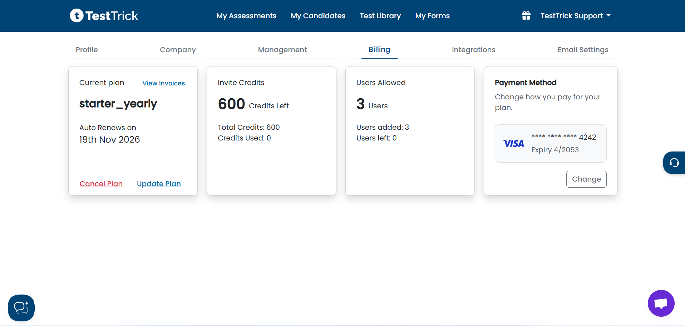The image size is (685, 326).
Task: Click the 19th Nov 2026 renewal date
Action: pyautogui.click(x=109, y=139)
